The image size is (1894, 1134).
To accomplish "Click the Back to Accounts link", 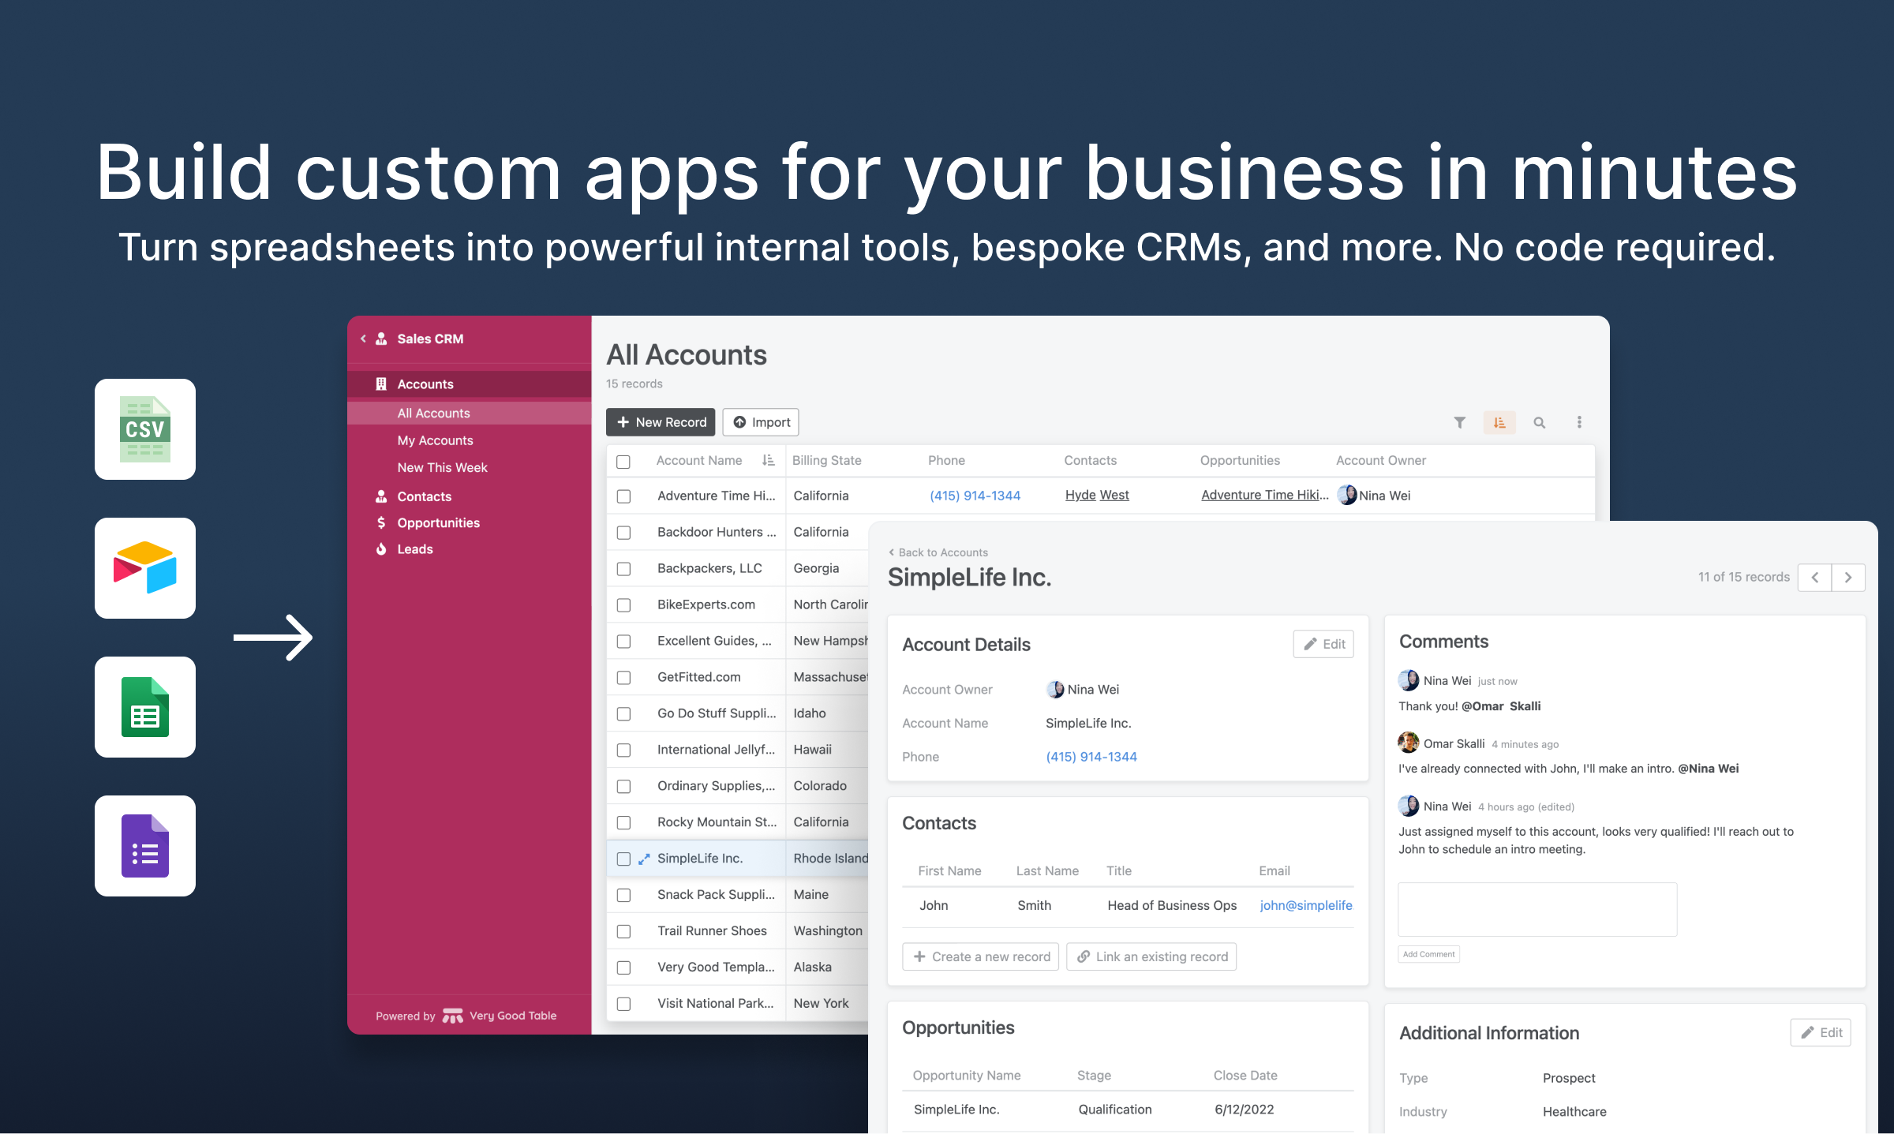I will pos(938,552).
